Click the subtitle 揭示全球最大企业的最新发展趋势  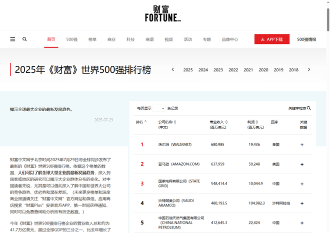(x=41, y=109)
